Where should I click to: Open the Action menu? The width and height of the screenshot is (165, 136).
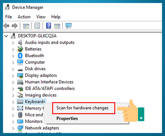click(x=24, y=17)
